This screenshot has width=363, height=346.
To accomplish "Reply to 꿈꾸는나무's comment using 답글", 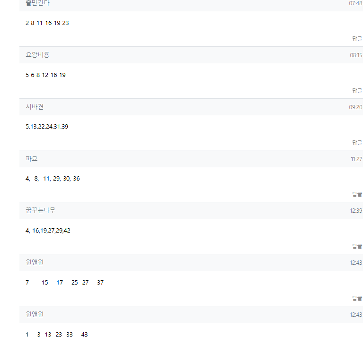I will (357, 246).
